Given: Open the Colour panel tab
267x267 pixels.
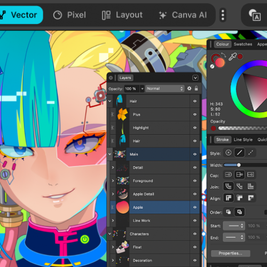Looking at the screenshot, I should coord(223,44).
